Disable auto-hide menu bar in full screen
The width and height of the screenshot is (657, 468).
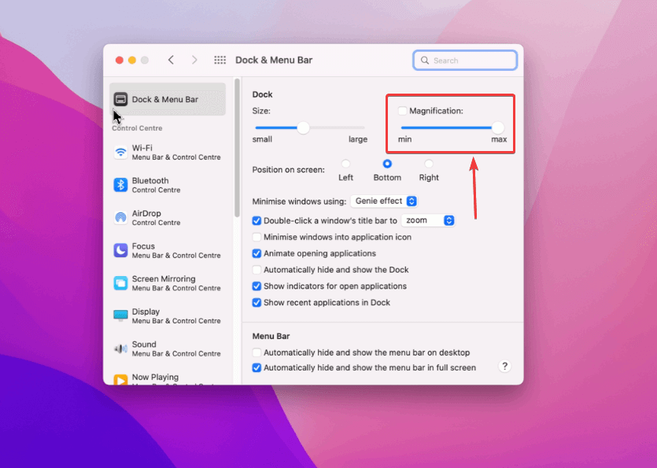(x=257, y=368)
